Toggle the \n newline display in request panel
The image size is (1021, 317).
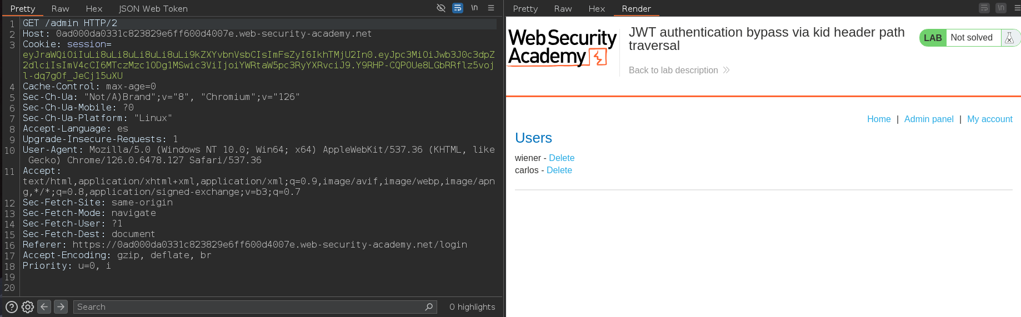click(x=474, y=8)
